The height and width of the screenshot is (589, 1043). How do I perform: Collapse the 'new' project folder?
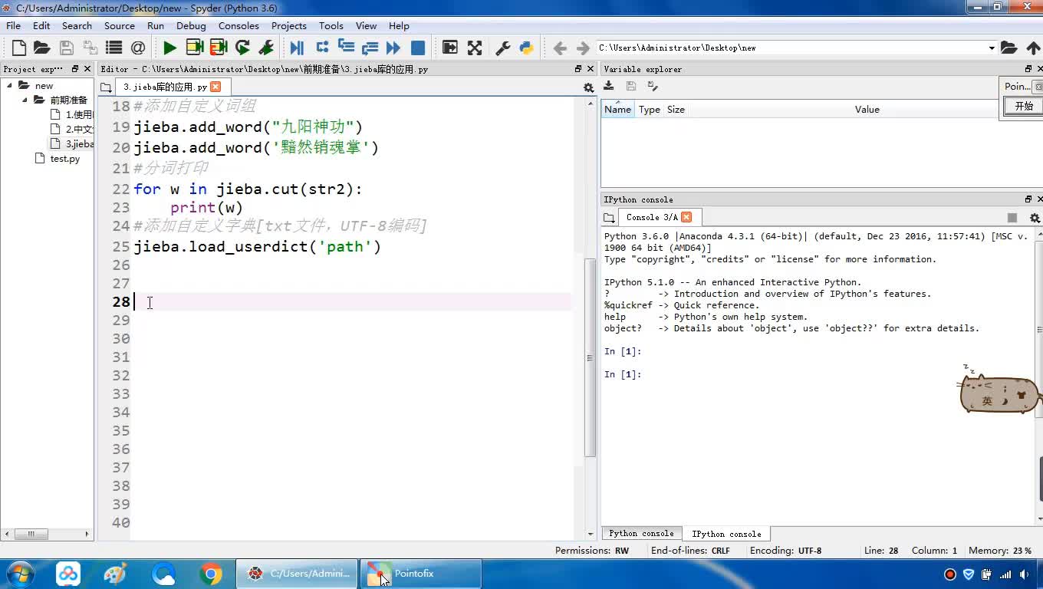(x=10, y=85)
